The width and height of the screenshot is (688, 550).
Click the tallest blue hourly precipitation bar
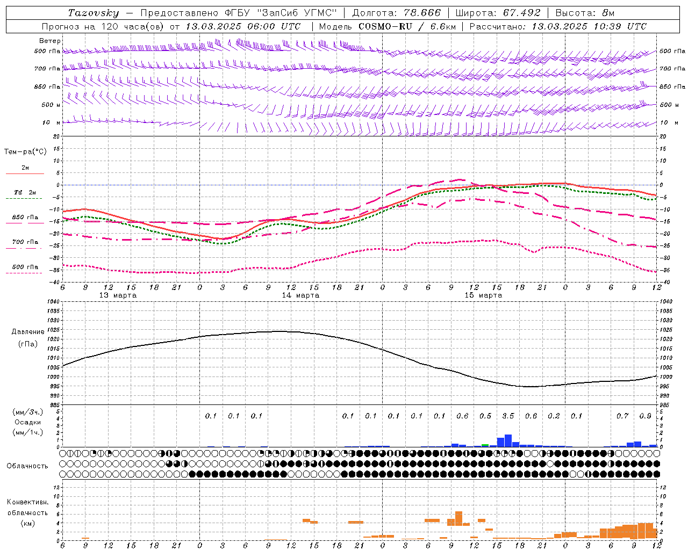pos(508,440)
